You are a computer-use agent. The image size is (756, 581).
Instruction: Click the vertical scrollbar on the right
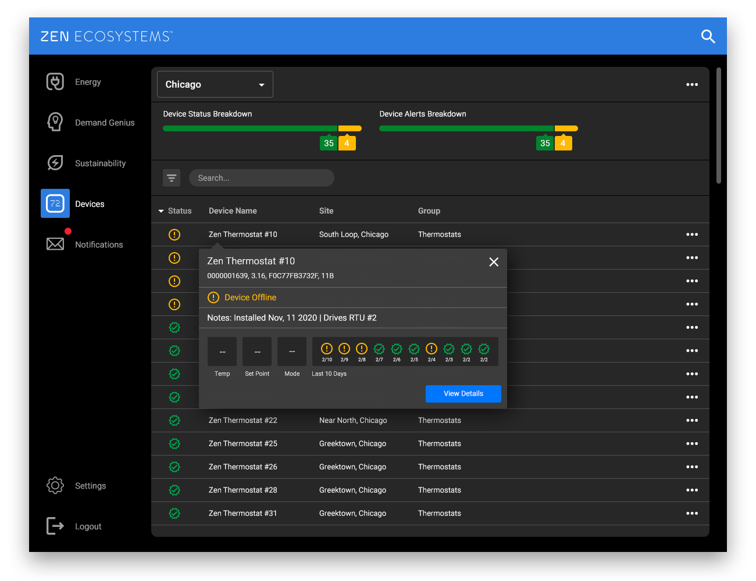(x=719, y=125)
